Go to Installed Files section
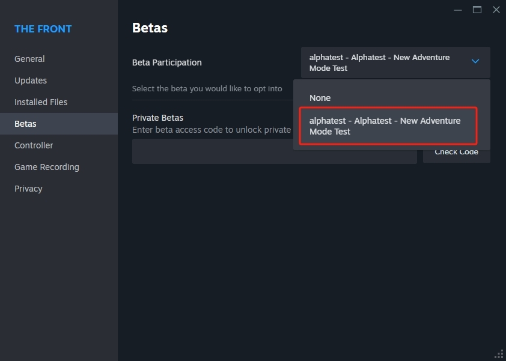 tap(41, 102)
